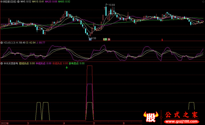Click the 10.69 high price label
Image resolution: width=205 pixels, height=125 pixels.
pos(112,5)
